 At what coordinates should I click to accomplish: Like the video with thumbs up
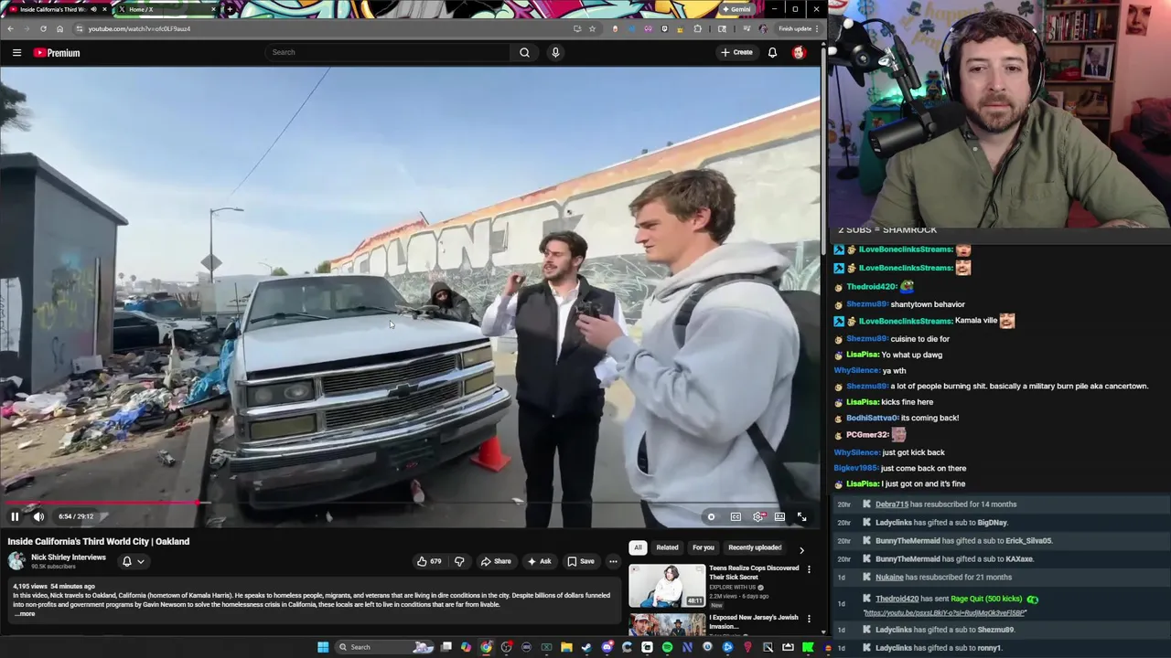[x=429, y=561]
